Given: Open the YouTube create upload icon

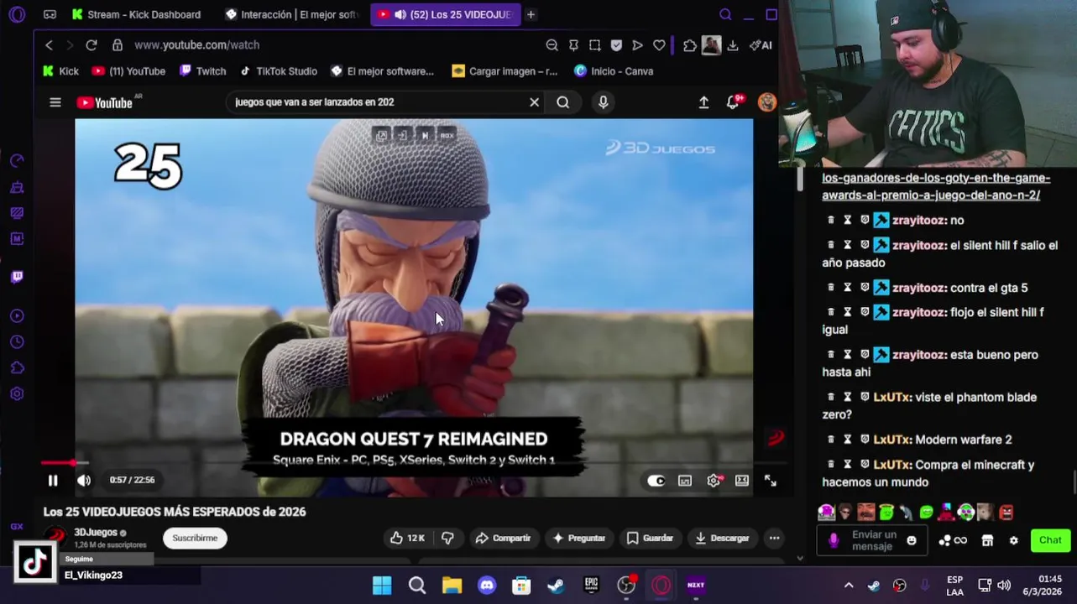Looking at the screenshot, I should [703, 102].
